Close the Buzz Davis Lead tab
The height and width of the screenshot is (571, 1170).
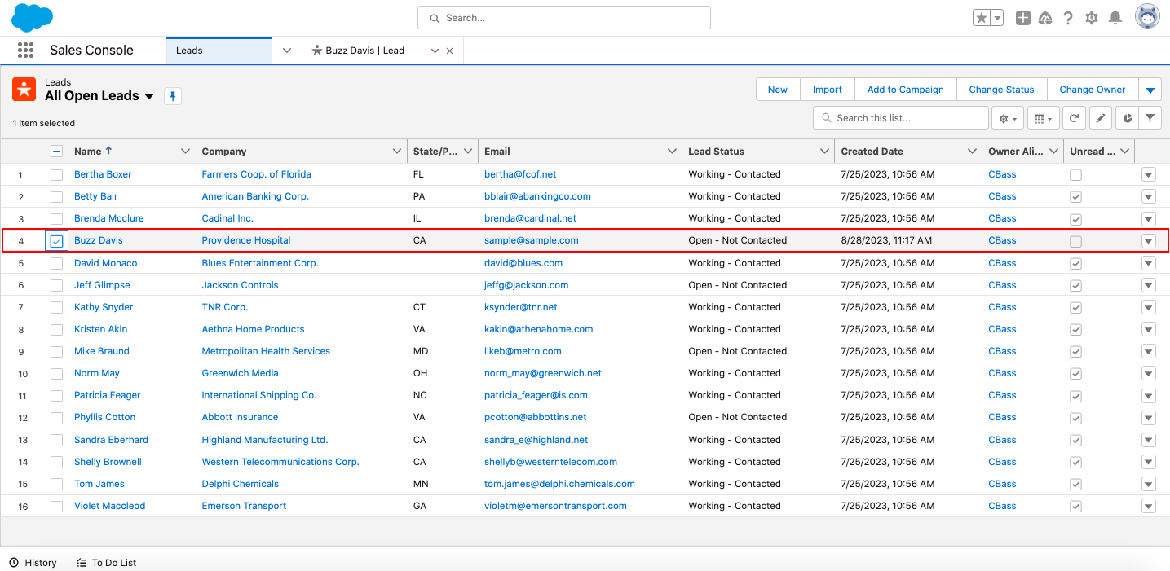pyautogui.click(x=449, y=51)
